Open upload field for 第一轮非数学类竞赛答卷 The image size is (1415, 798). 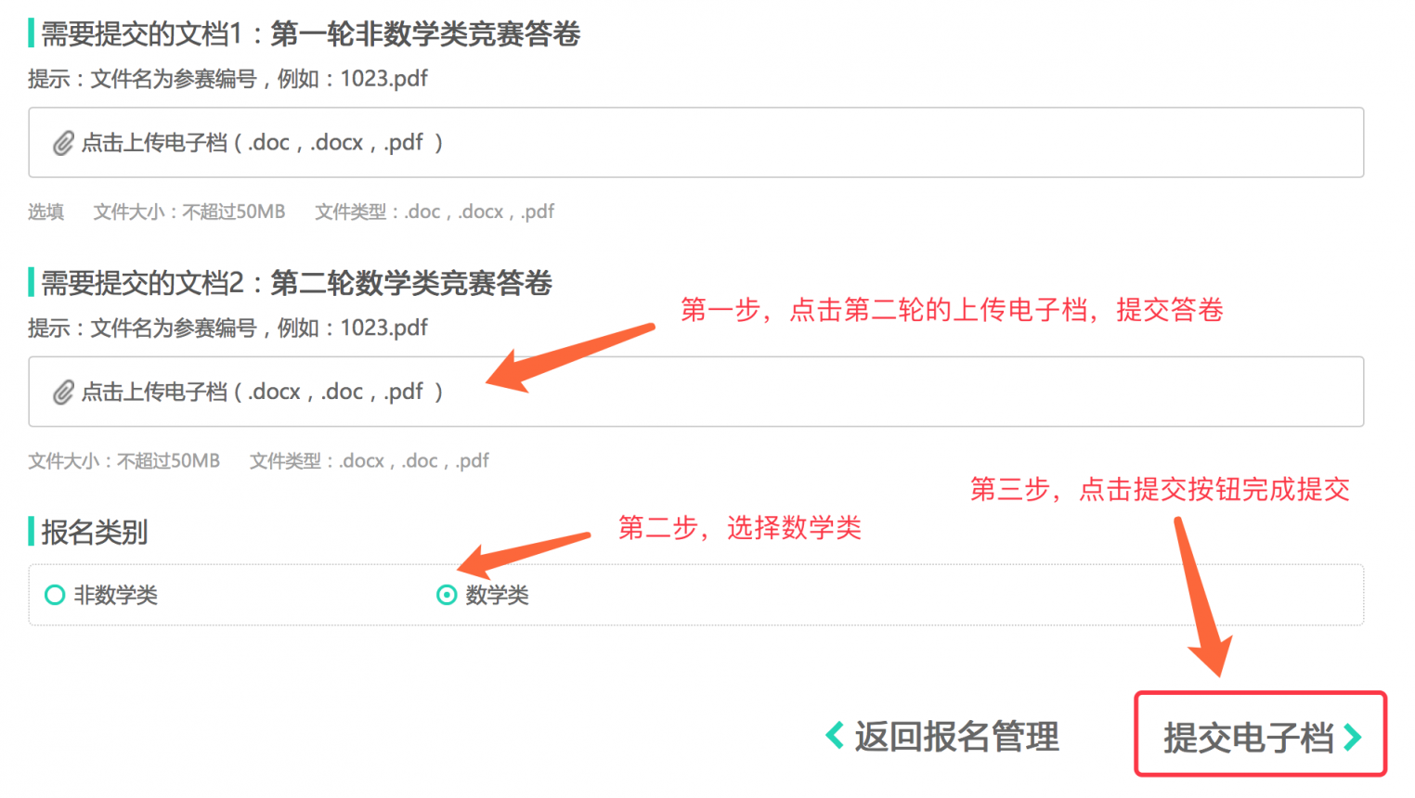[x=695, y=143]
